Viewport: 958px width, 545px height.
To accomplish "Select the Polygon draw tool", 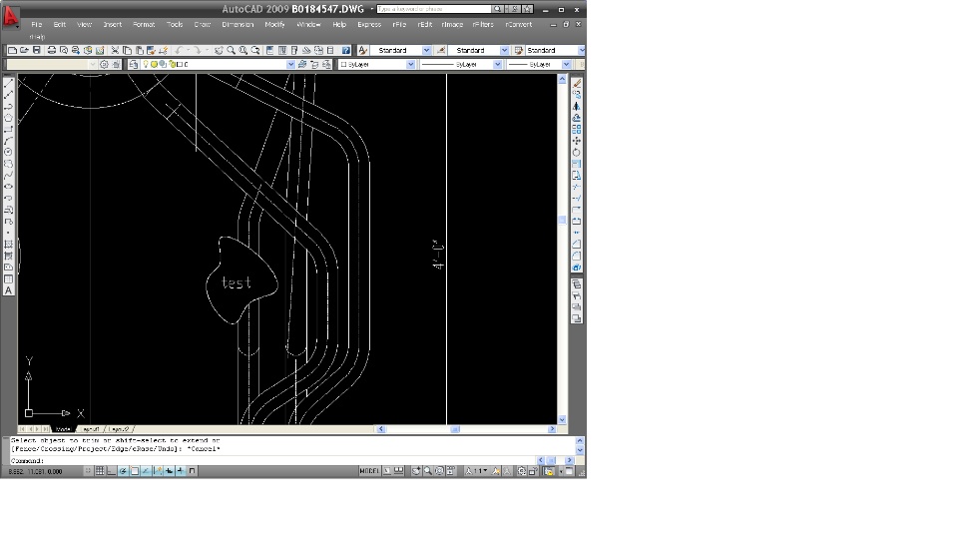I will pos(9,117).
